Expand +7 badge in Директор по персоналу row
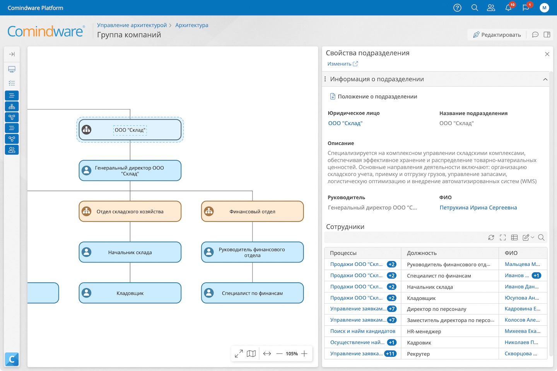Viewport: 557px width, 371px height. (x=391, y=309)
